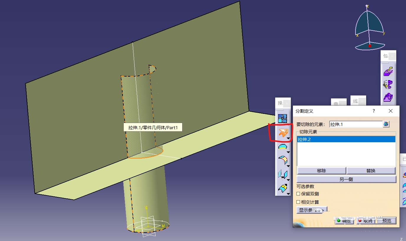The image size is (406, 241).
Task: Click the selection icon beside 拉伸.1 field
Action: (386, 124)
